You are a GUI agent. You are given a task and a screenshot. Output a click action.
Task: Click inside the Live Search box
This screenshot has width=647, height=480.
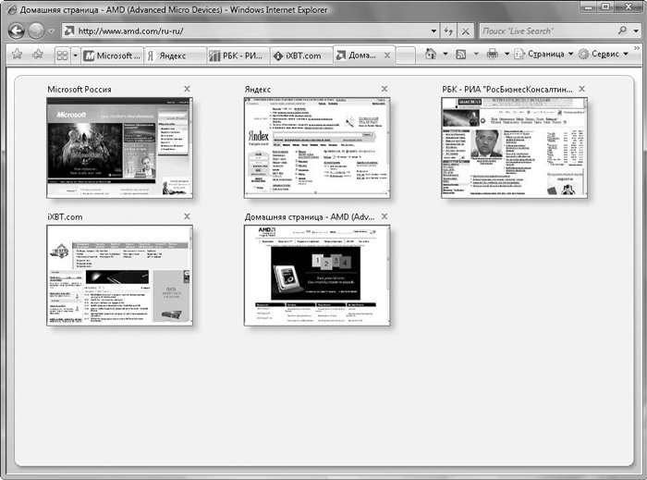coord(545,31)
